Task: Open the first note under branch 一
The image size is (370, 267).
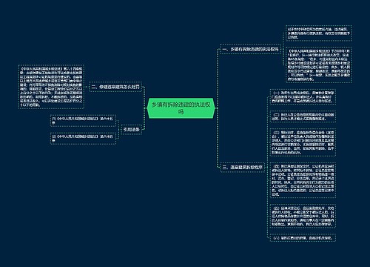Action: (318, 33)
